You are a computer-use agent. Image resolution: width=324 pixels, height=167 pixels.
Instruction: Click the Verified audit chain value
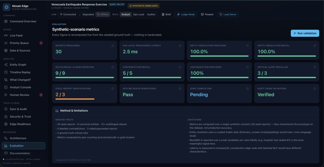point(266,95)
